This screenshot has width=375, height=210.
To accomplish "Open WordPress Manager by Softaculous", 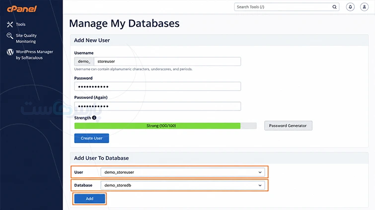I will [34, 54].
